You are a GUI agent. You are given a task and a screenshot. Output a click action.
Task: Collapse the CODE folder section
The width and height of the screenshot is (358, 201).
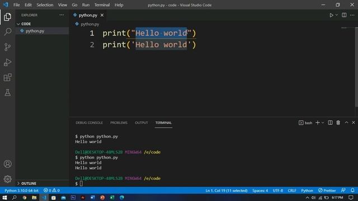point(24,24)
